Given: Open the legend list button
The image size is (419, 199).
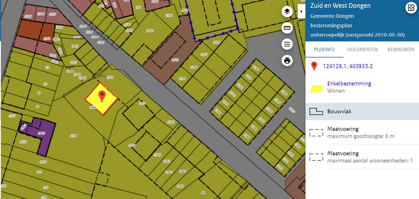Looking at the screenshot, I should pyautogui.click(x=287, y=44).
